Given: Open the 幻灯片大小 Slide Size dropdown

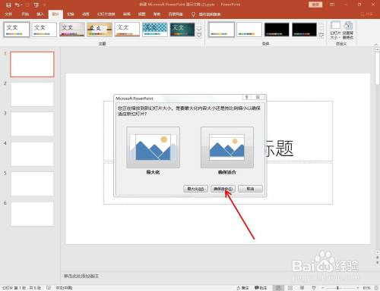Looking at the screenshot, I should tap(335, 30).
